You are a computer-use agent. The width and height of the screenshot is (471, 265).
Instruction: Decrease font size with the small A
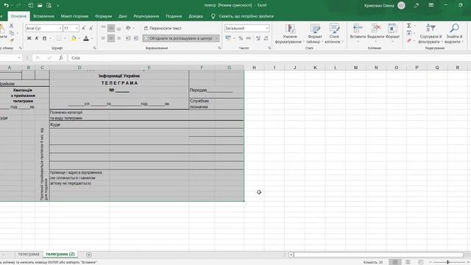[91, 28]
